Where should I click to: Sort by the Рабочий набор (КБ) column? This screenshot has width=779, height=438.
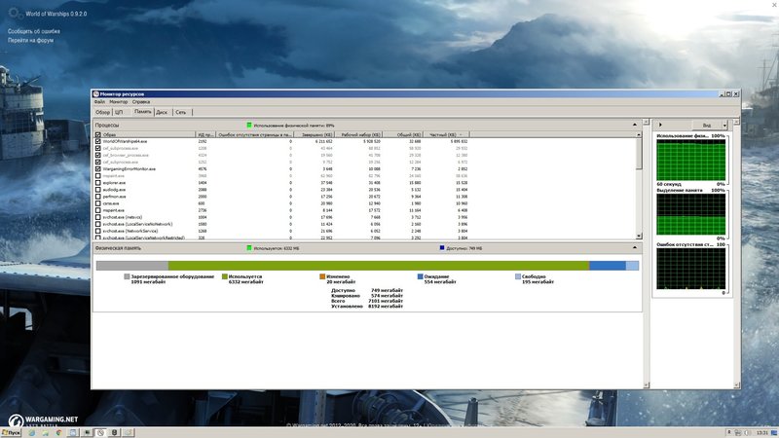pos(360,134)
